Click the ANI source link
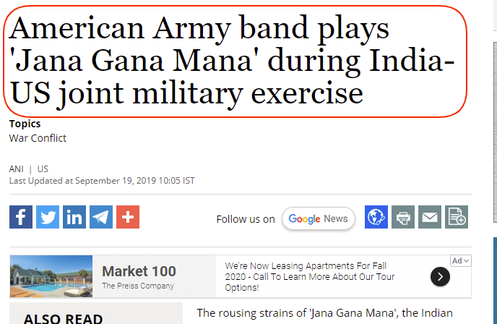The width and height of the screenshot is (497, 324). click(x=16, y=169)
